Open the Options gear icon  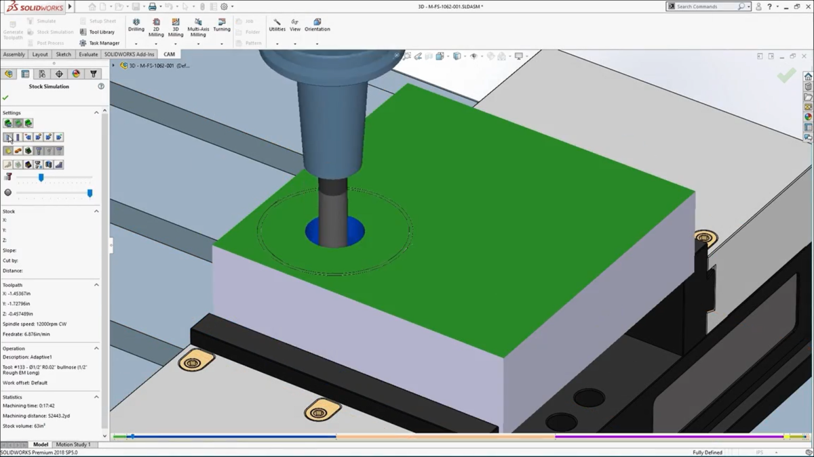pos(224,6)
